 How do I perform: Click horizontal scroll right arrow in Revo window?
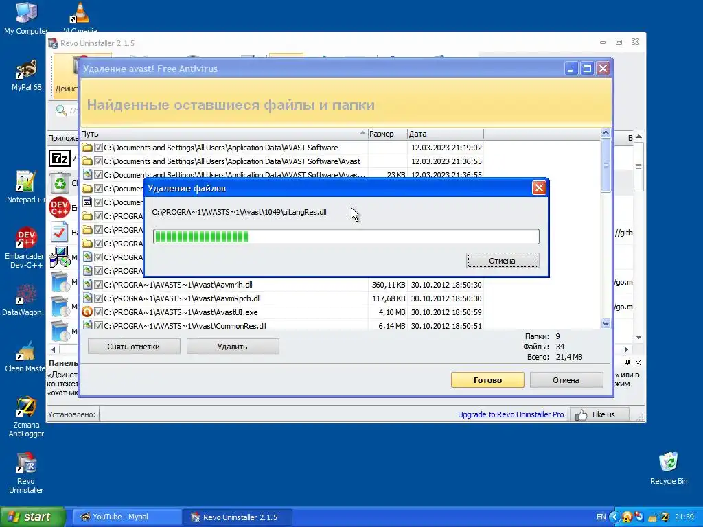click(x=626, y=349)
